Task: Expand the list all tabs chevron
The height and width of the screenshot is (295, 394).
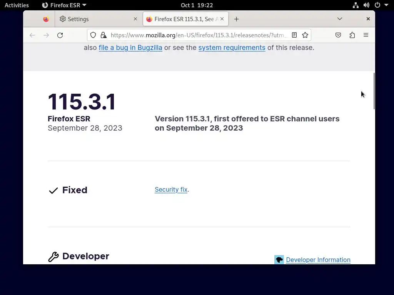Action: (x=340, y=19)
